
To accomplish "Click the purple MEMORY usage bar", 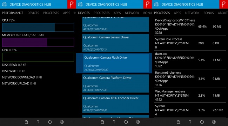I will 38,42.
